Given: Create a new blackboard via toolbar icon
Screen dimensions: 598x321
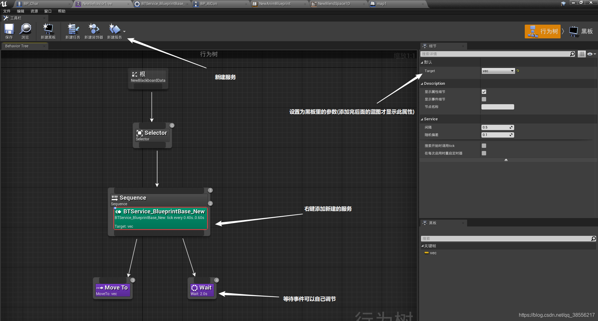Looking at the screenshot, I should [x=48, y=31].
